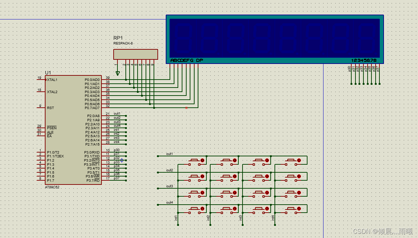Click the P1.0/T2 pin label

pyautogui.click(x=53, y=152)
